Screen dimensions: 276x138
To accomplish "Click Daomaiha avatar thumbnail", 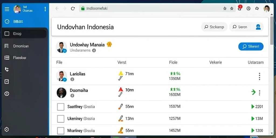I will 61,93.
